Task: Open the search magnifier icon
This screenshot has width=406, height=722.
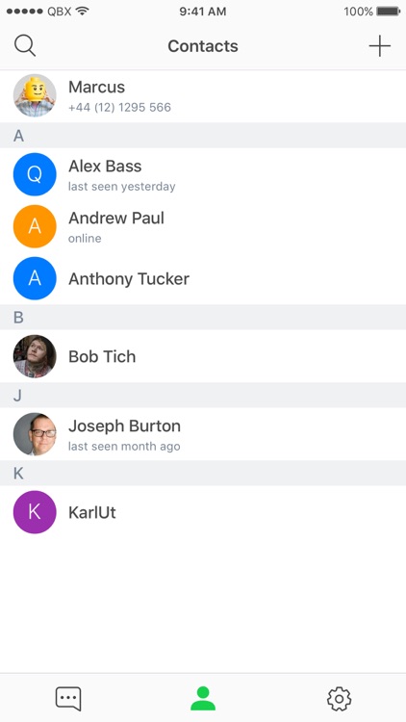Action: point(25,46)
